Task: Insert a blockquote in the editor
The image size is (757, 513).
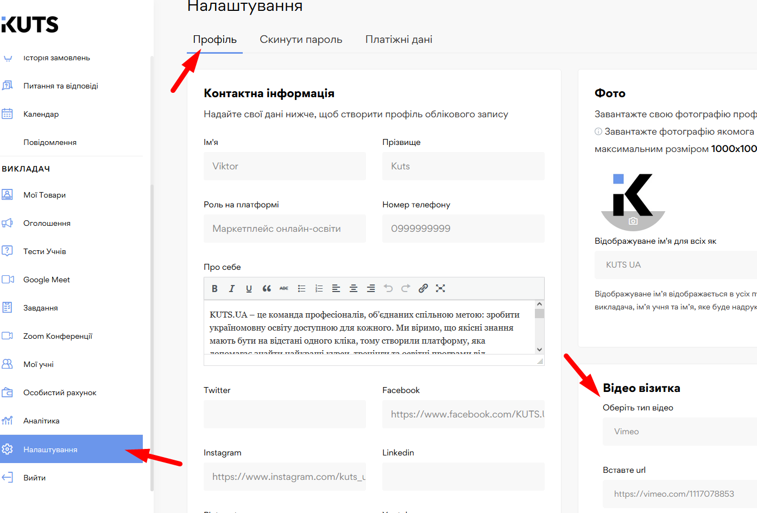Action: click(x=267, y=289)
